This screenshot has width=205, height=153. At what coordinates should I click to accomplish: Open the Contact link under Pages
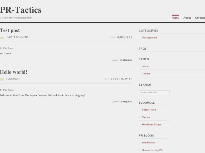click(146, 74)
